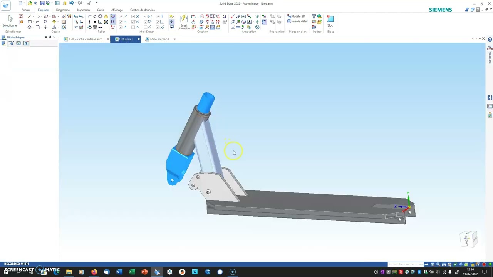Click the Facebook icon on right sidebar

490,98
